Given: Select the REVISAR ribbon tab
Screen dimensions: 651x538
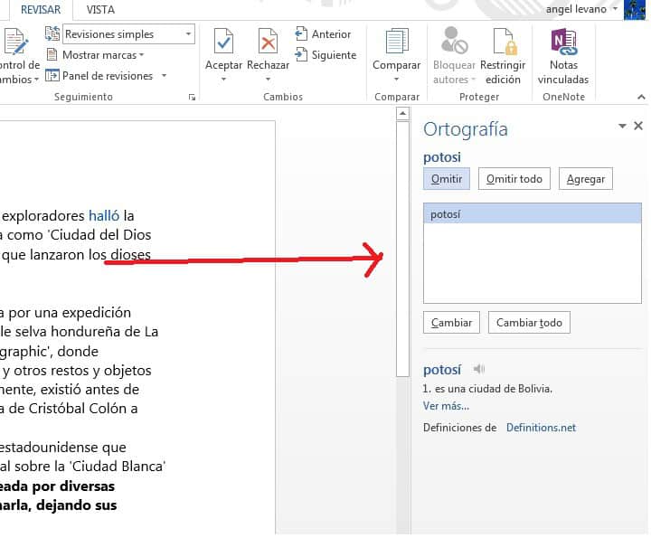Looking at the screenshot, I should tap(42, 9).
